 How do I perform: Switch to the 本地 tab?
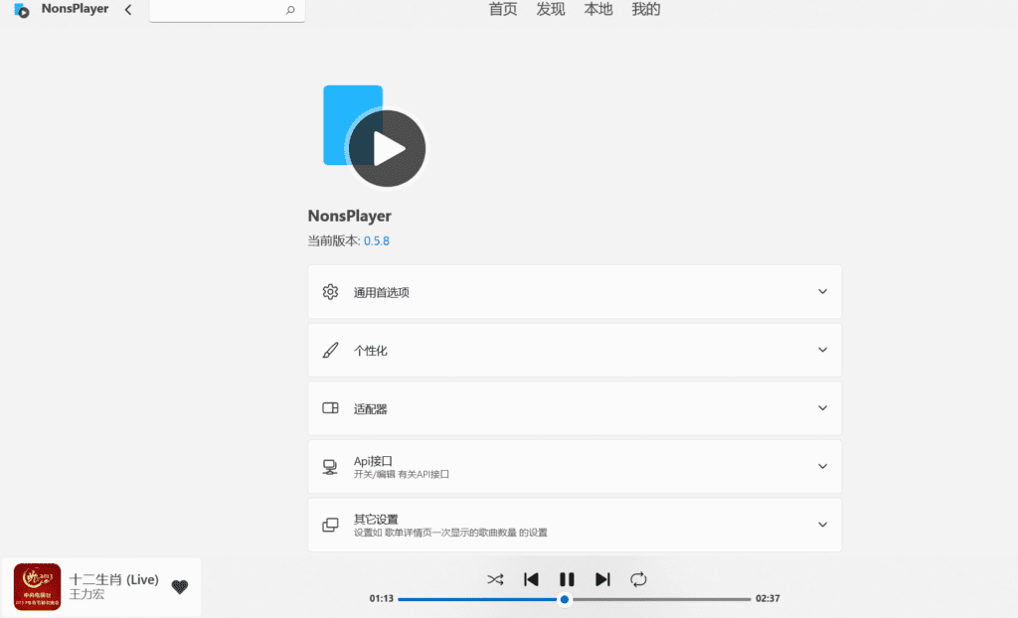(597, 9)
